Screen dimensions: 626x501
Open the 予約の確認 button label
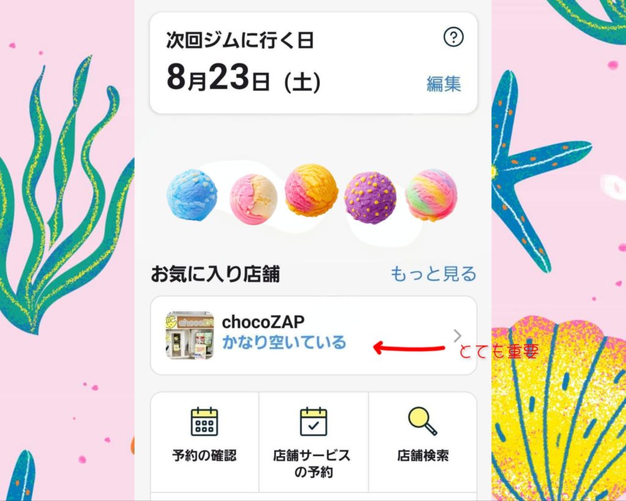tap(204, 456)
